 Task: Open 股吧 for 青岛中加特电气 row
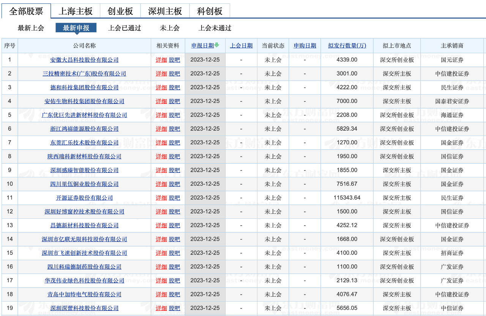point(175,294)
